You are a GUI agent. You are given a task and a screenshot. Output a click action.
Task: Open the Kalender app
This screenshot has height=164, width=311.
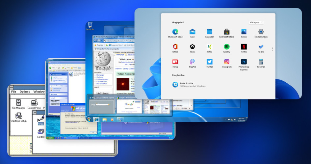pos(209,33)
